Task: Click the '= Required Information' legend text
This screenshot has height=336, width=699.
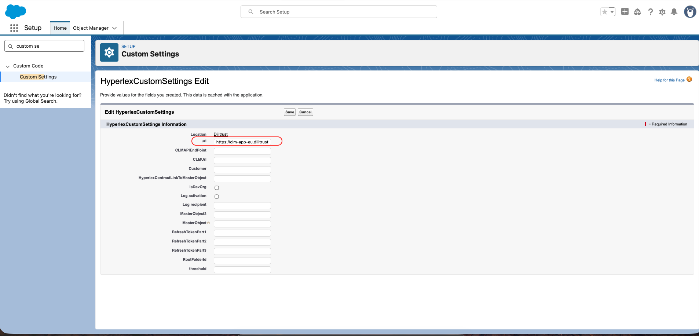Action: 667,124
